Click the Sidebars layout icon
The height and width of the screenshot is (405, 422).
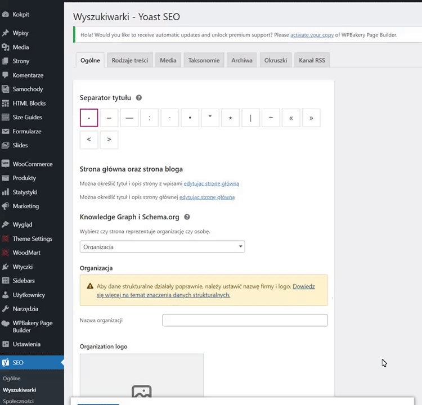(6, 281)
